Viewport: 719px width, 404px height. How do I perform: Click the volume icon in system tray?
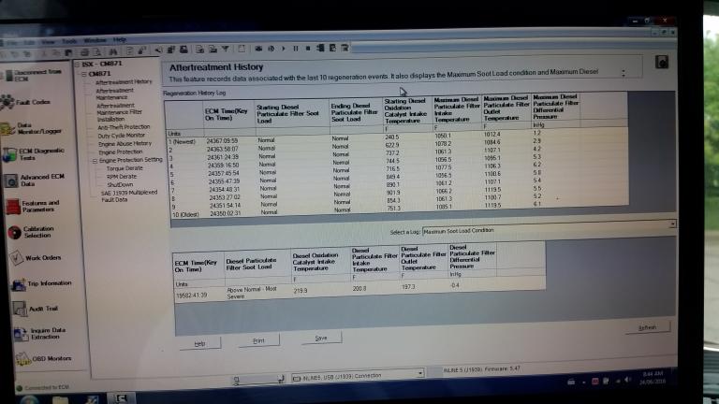[627, 381]
